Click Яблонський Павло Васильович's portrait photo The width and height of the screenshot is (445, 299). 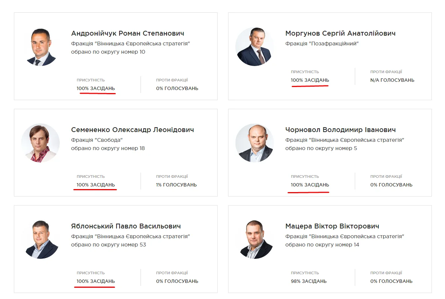[x=41, y=239]
